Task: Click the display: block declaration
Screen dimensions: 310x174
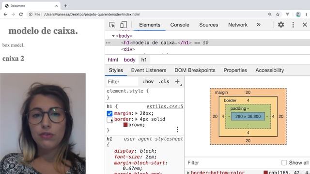Action: click(x=135, y=151)
